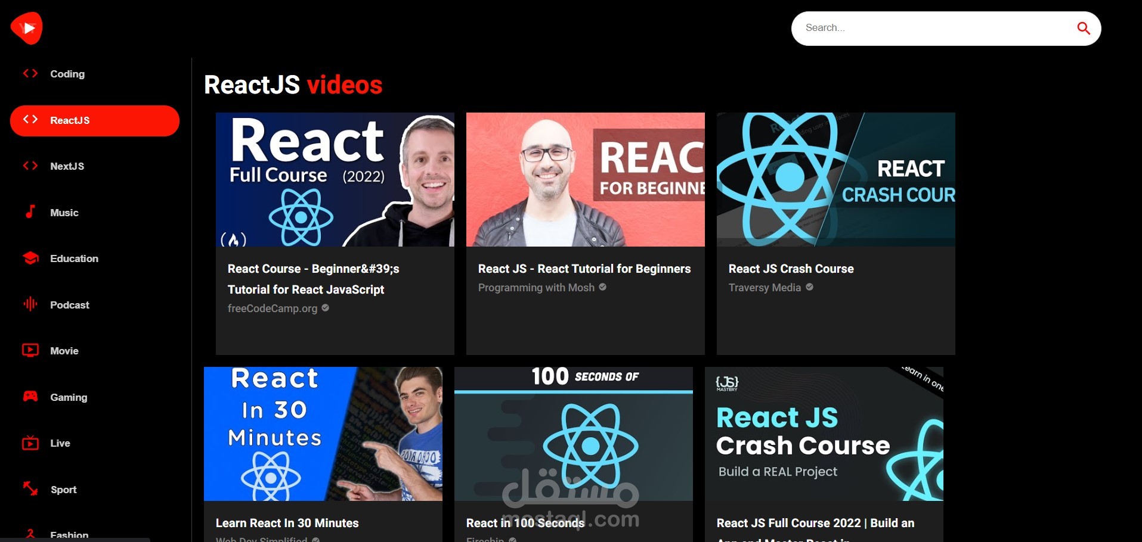Image resolution: width=1142 pixels, height=542 pixels.
Task: Click the Live broadcast icon
Action: coord(30,443)
